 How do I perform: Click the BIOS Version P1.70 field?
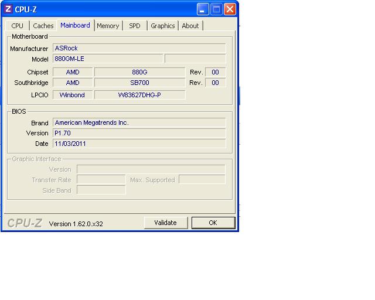pos(139,133)
